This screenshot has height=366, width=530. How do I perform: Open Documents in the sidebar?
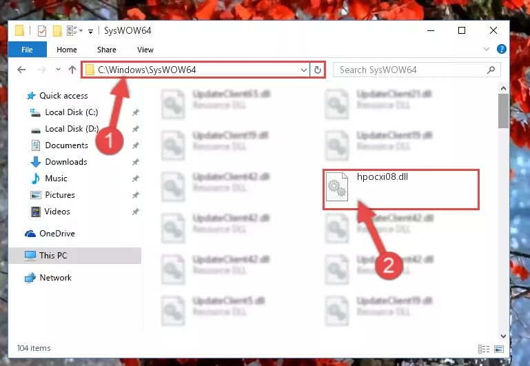point(67,145)
